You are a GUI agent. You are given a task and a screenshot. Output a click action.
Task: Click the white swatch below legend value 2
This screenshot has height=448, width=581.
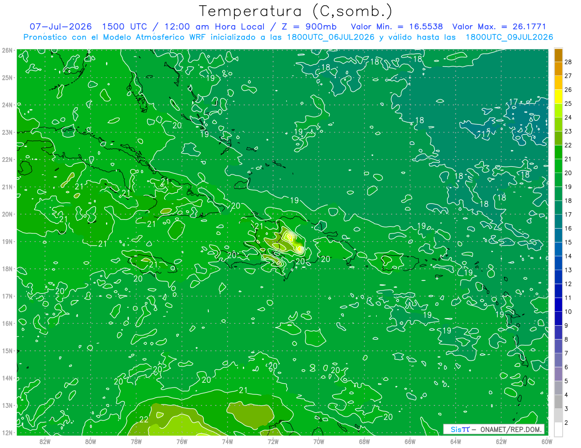[558, 429]
